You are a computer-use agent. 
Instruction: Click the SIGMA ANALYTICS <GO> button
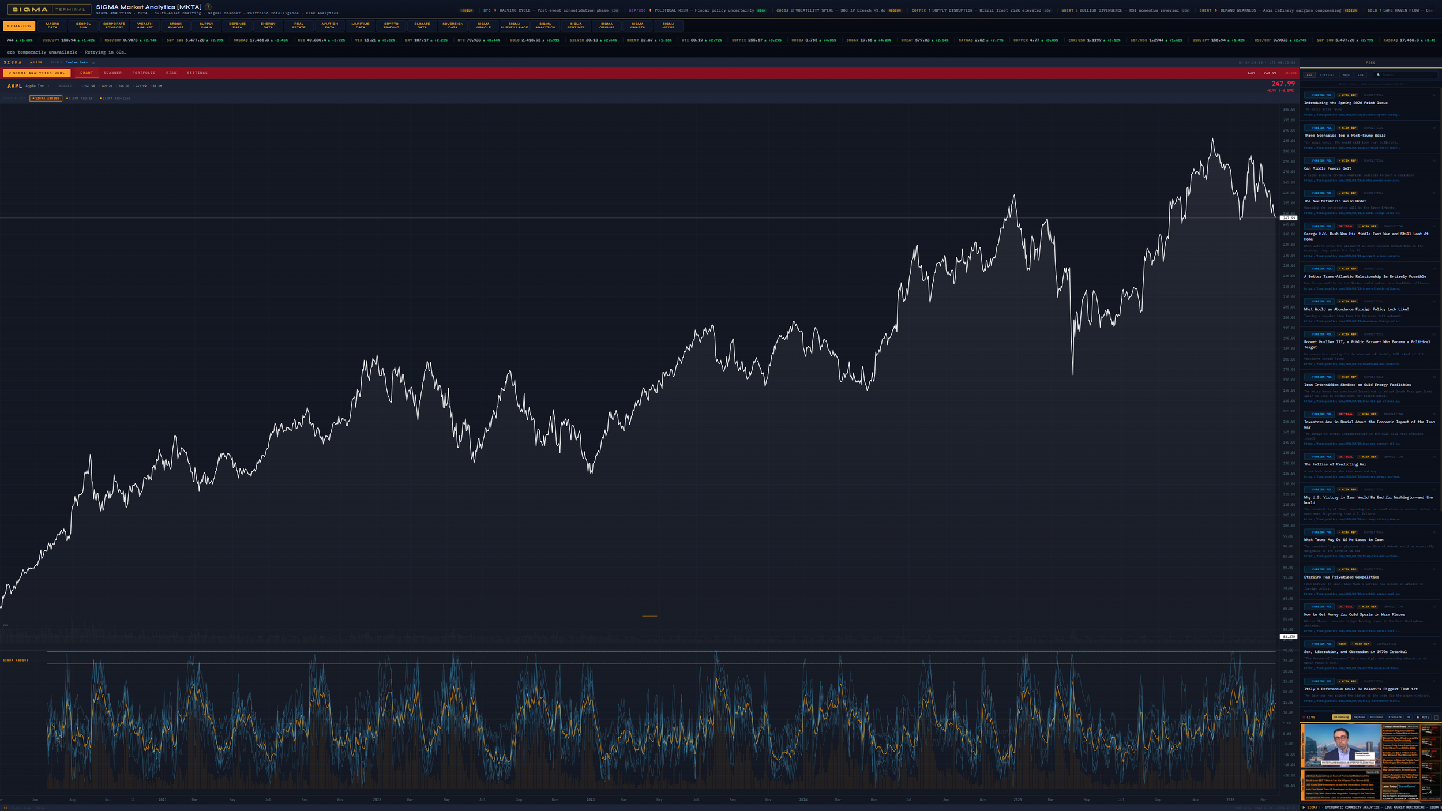pos(38,73)
